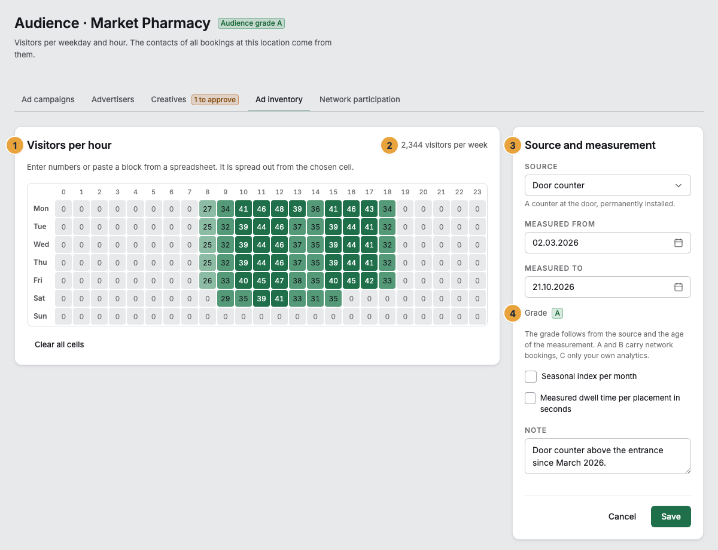Click the Measured from date 02.03.2026
This screenshot has height=550, width=718.
click(608, 243)
